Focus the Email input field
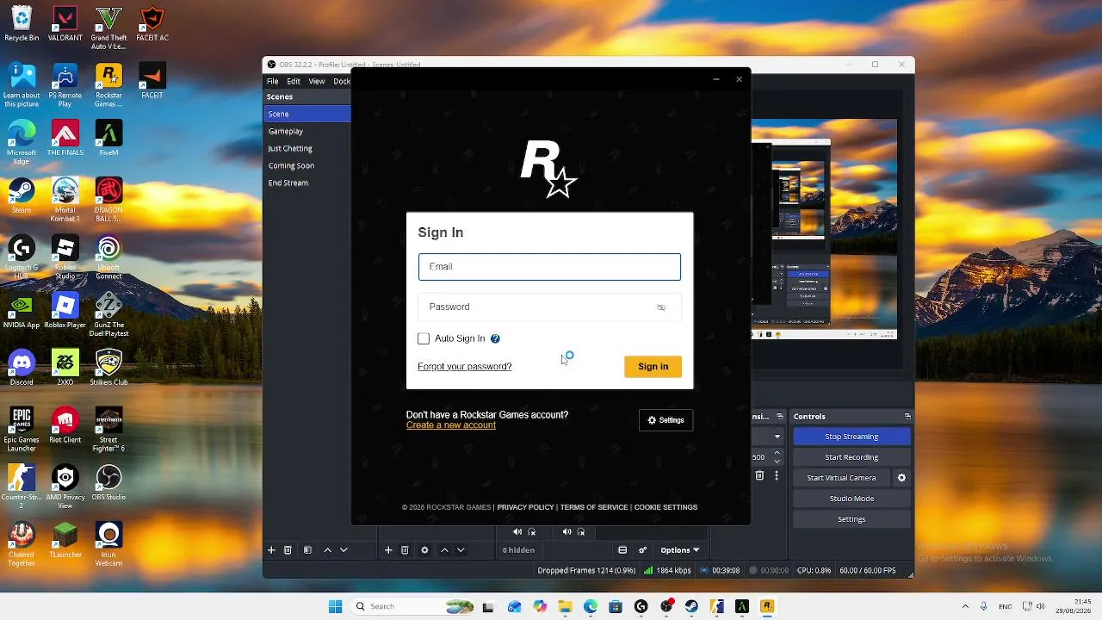 (x=549, y=267)
